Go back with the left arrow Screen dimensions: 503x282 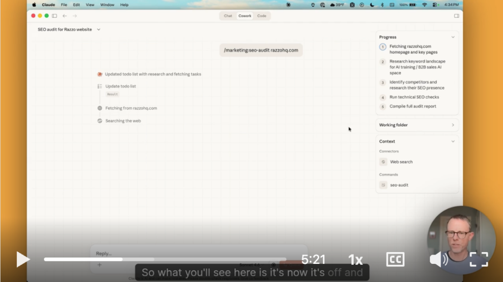pyautogui.click(x=65, y=16)
